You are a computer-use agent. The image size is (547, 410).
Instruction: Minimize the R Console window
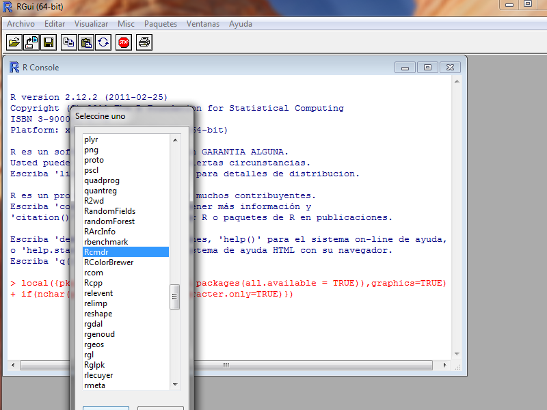405,68
